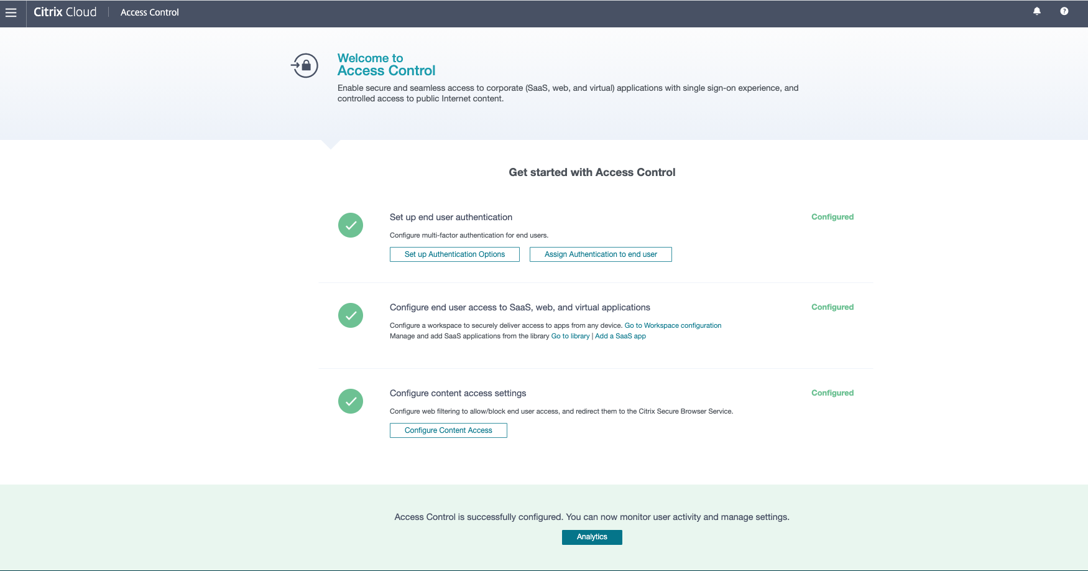Open the help question mark icon
1088x571 pixels.
pos(1064,11)
